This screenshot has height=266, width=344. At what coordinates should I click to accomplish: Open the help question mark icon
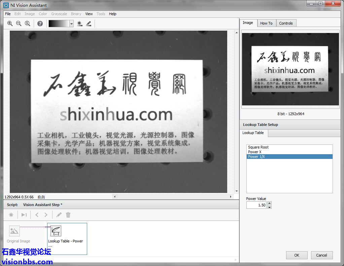pos(40,23)
